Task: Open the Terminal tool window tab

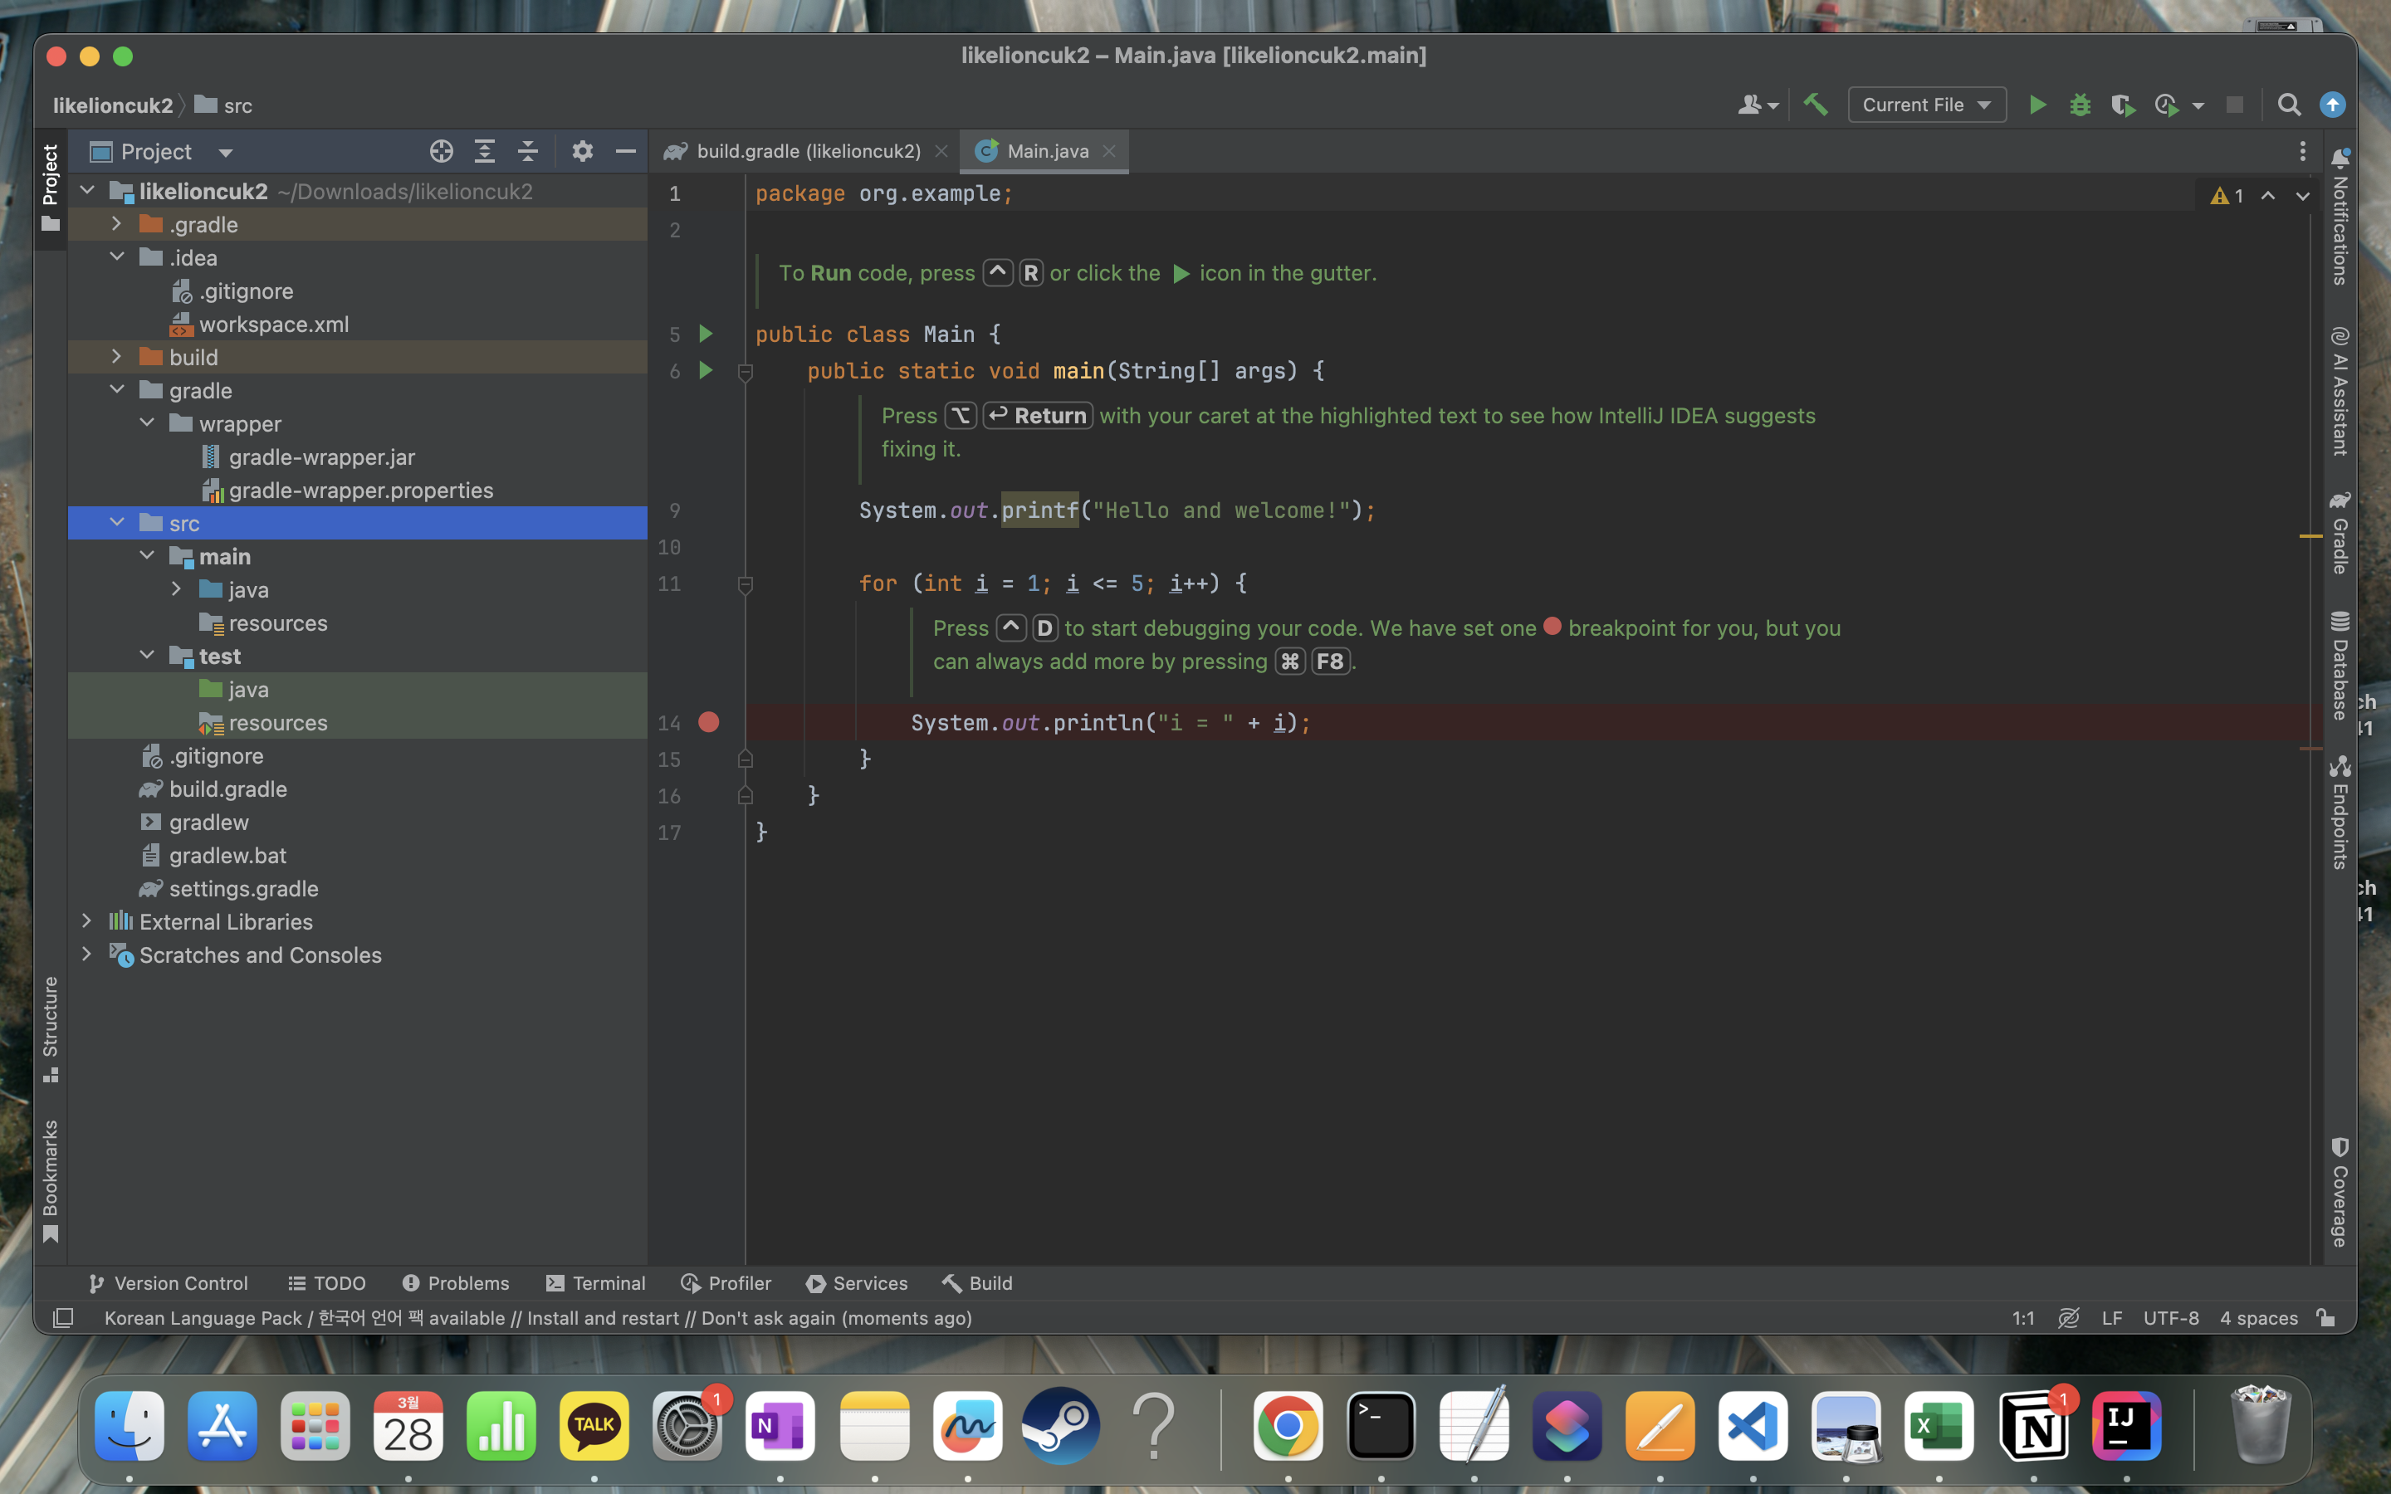Action: click(x=596, y=1282)
